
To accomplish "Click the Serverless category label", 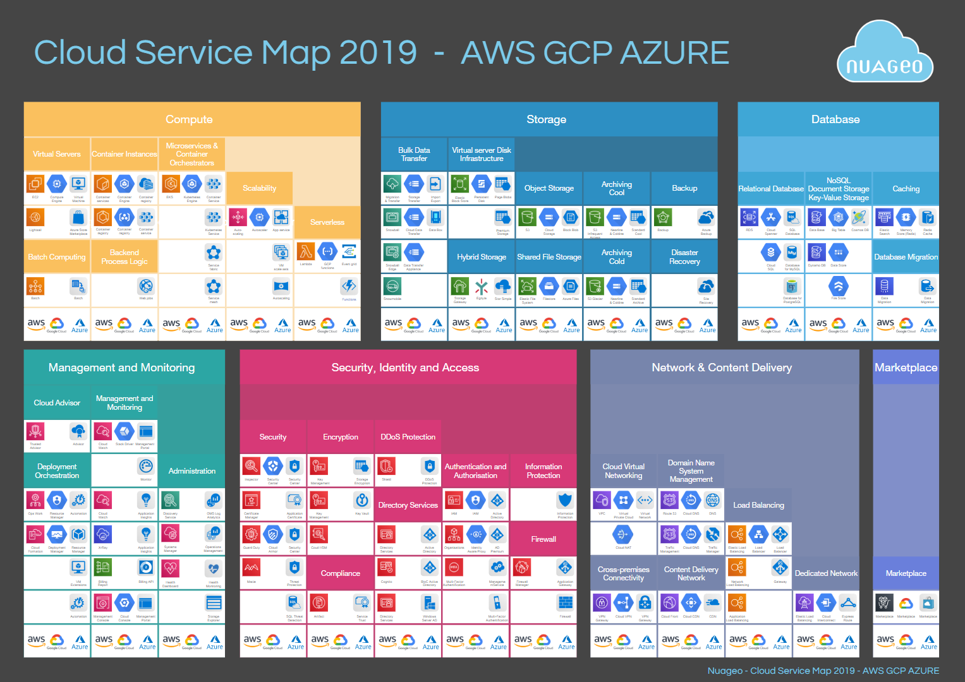I will point(327,222).
